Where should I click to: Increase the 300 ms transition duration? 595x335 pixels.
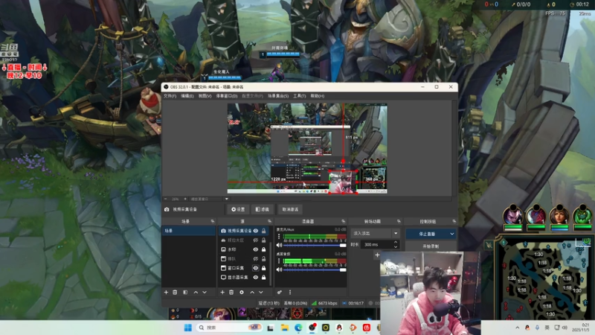pos(396,243)
